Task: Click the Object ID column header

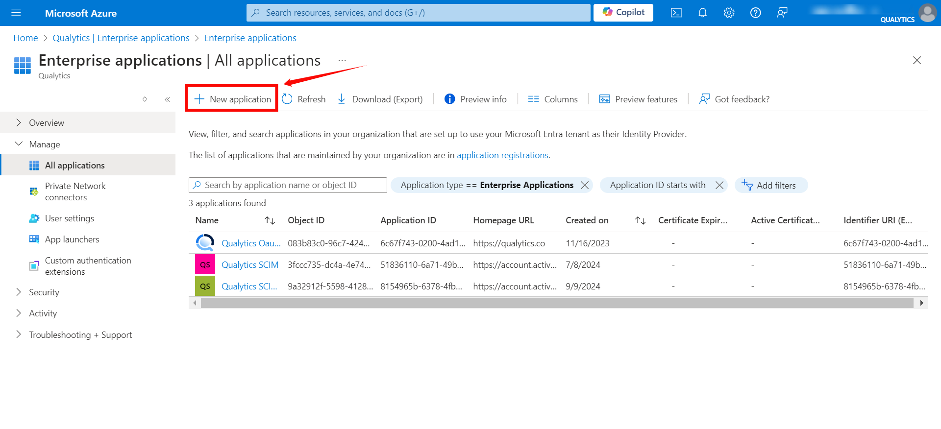Action: click(x=306, y=220)
